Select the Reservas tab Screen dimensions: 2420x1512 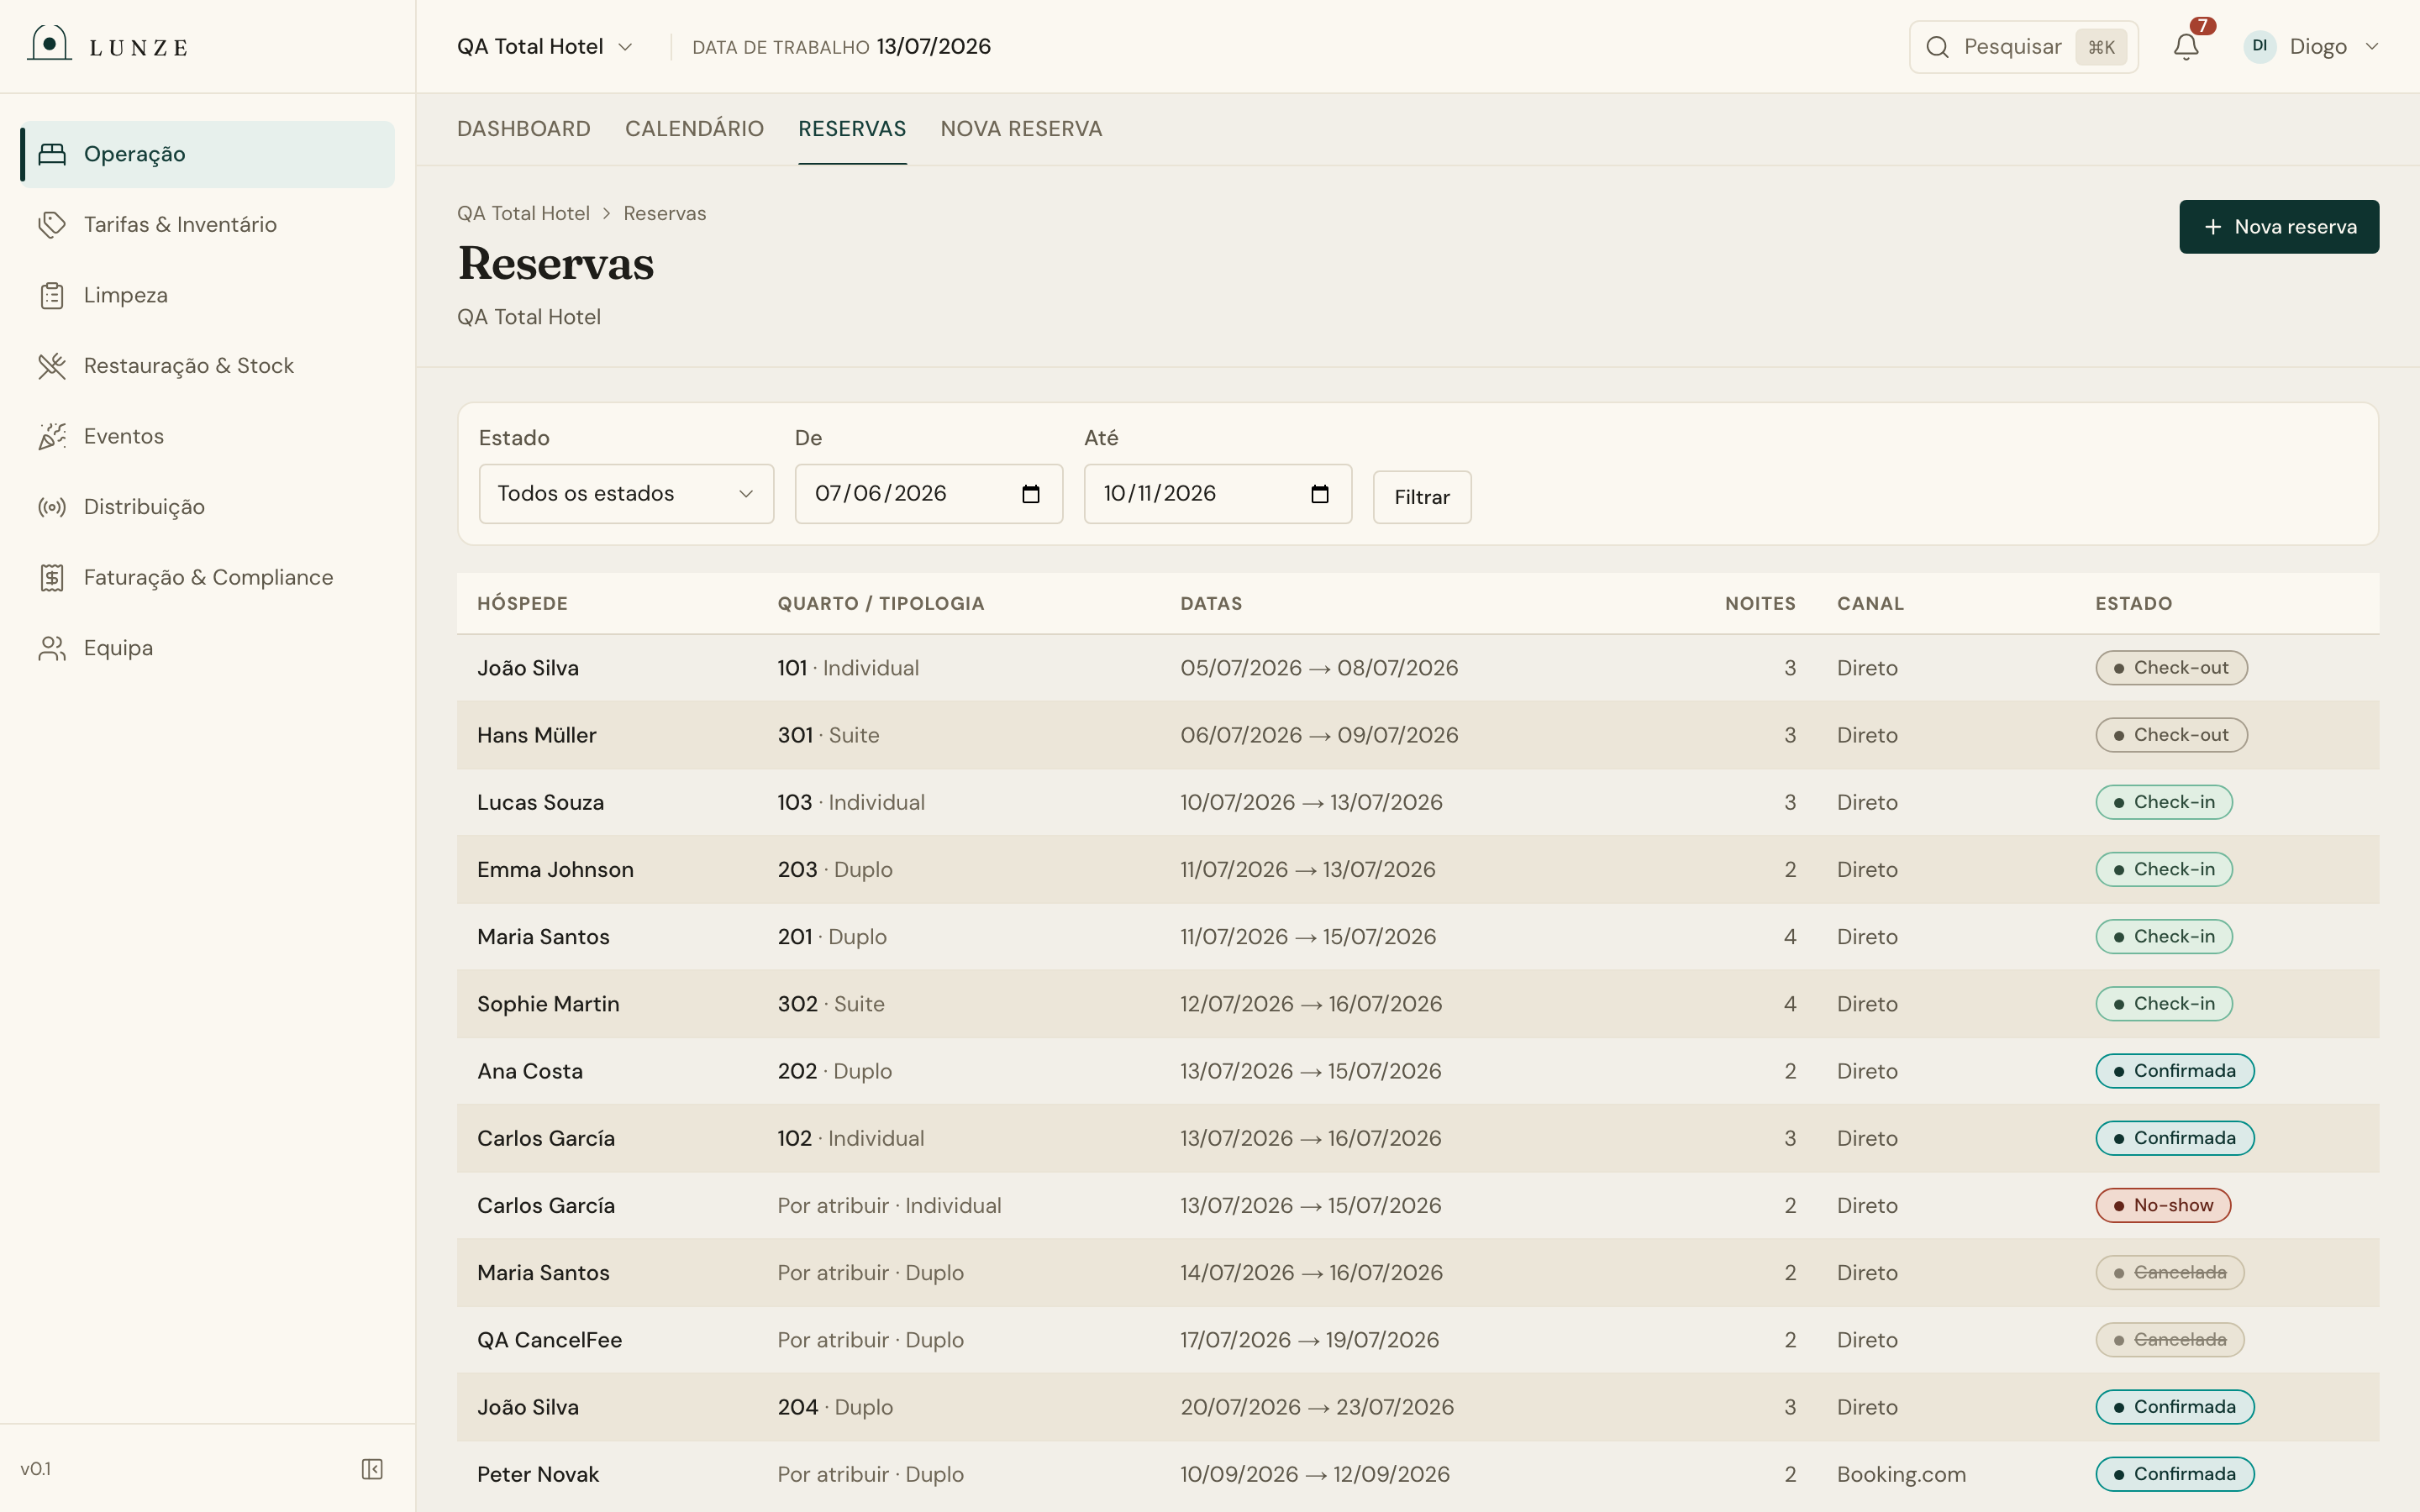852,129
